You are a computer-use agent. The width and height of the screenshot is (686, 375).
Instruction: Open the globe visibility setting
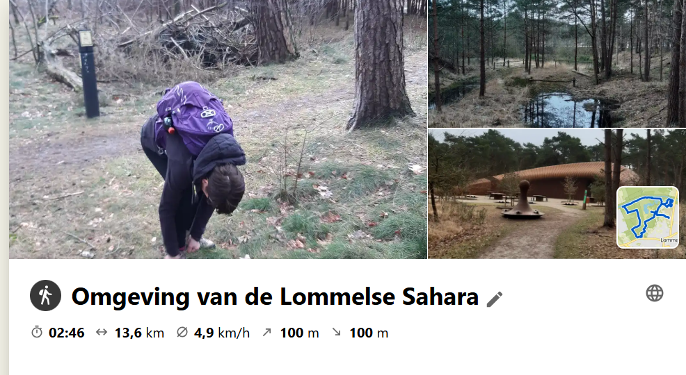pos(655,293)
